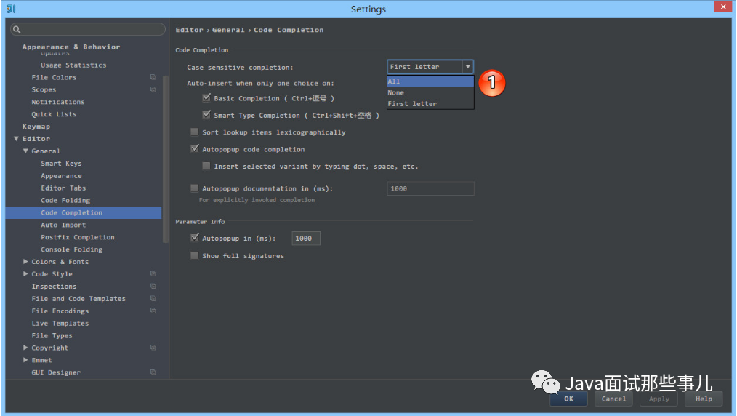Select Quick Lists in settings tree

click(x=54, y=113)
